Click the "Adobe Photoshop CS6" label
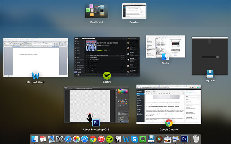This screenshot has height=144, width=231. pyautogui.click(x=96, y=130)
